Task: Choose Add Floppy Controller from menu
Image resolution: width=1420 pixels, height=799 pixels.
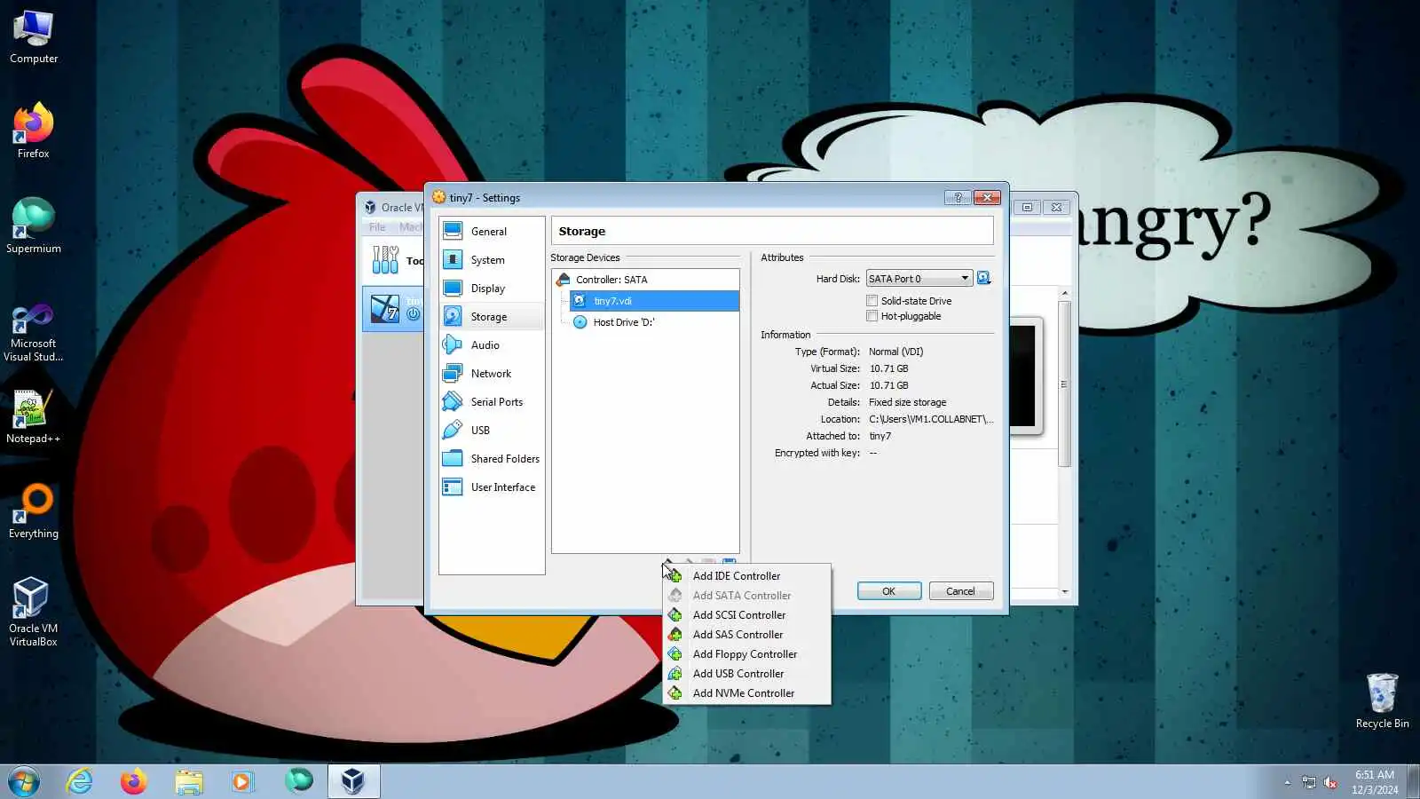Action: [746, 654]
